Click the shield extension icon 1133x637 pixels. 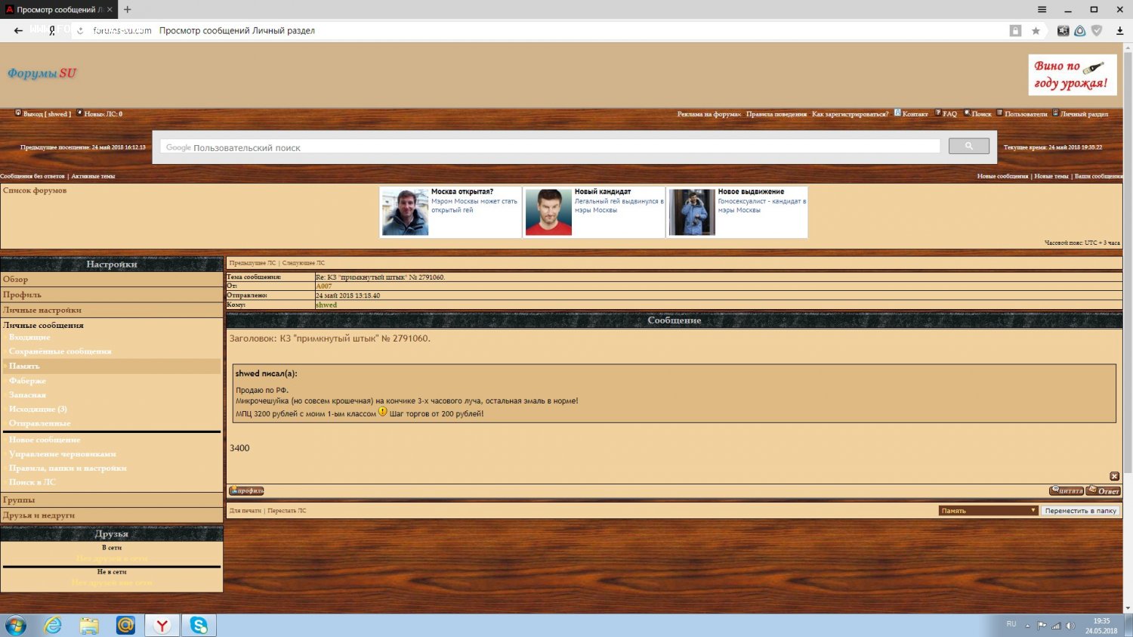point(1097,31)
